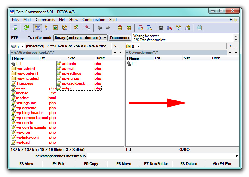The height and width of the screenshot is (177, 249).
Task: Open the Start menu item in the menu bar
Action: (x=113, y=20)
